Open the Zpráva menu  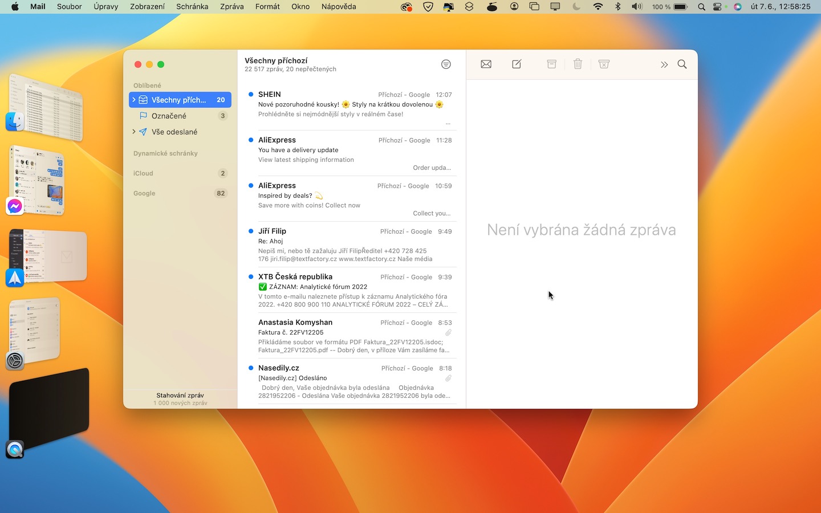tap(232, 7)
